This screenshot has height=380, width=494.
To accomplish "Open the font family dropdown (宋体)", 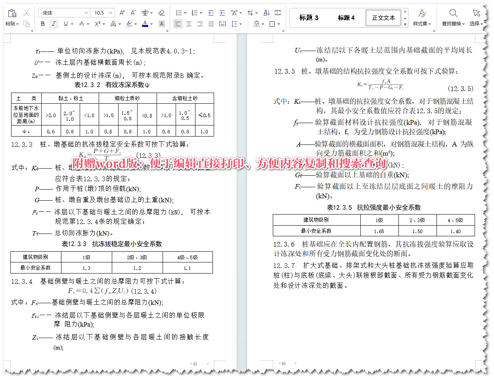I will click(x=86, y=12).
